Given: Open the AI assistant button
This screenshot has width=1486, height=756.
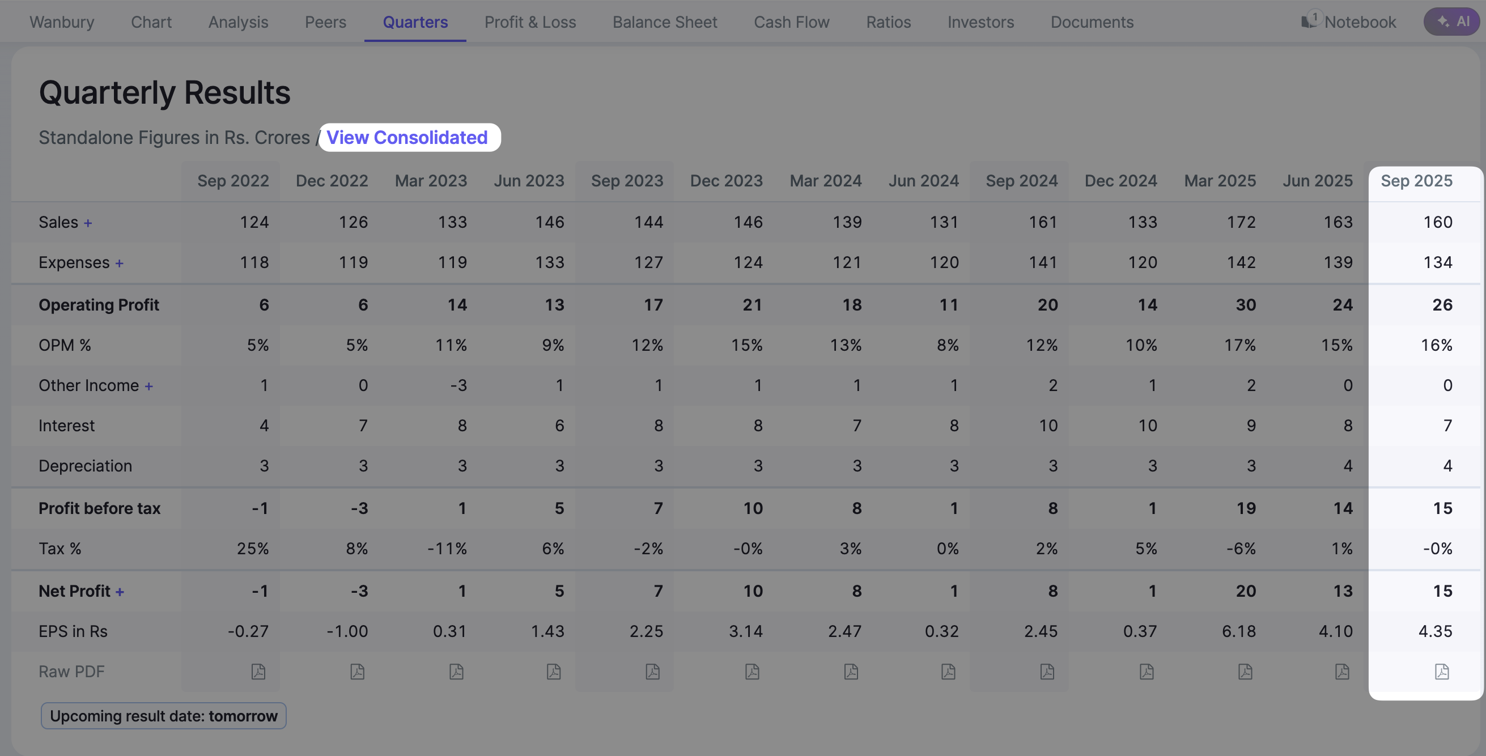Looking at the screenshot, I should 1453,22.
